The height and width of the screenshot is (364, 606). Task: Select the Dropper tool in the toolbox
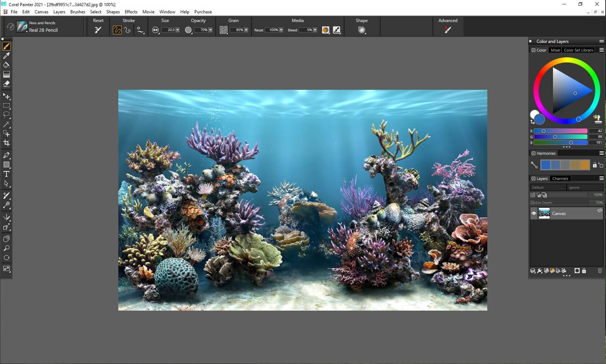pyautogui.click(x=6, y=56)
